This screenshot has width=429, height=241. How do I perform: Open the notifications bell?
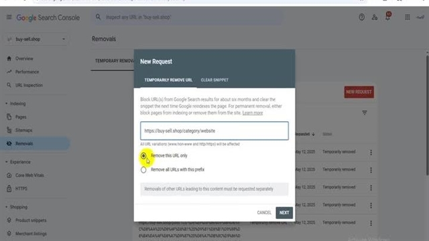[x=387, y=17]
